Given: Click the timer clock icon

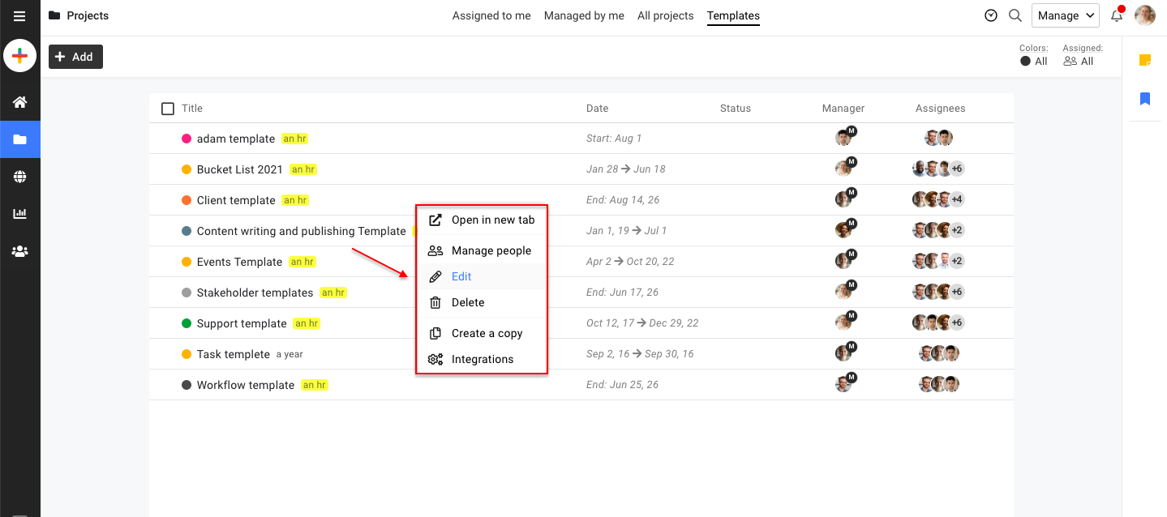Looking at the screenshot, I should (991, 15).
